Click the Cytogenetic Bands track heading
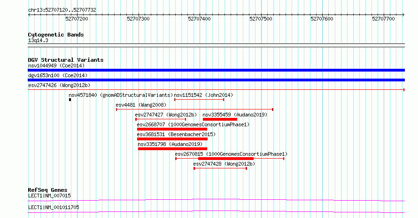The height and width of the screenshot is (218, 418). (x=56, y=35)
